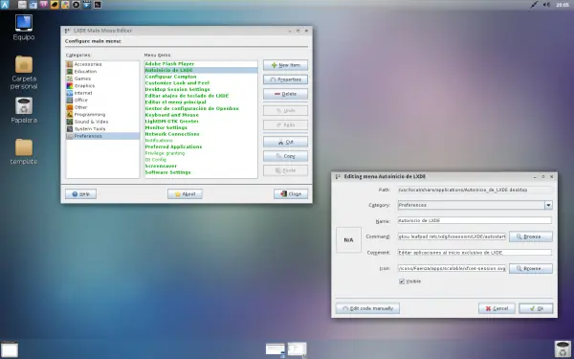Select the System Tools category
Screen dimensions: 574x359
click(102, 129)
